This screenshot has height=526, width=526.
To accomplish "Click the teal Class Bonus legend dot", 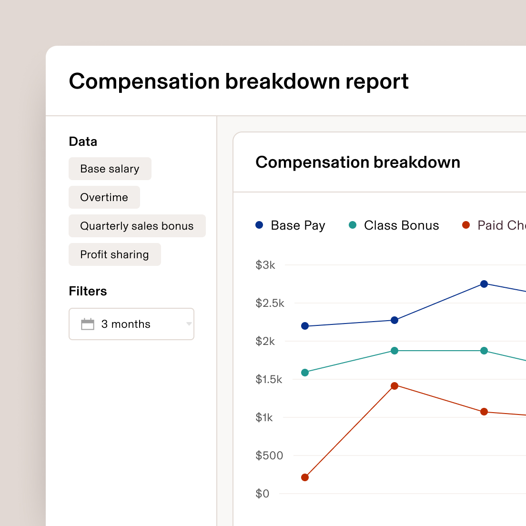I will pos(352,225).
